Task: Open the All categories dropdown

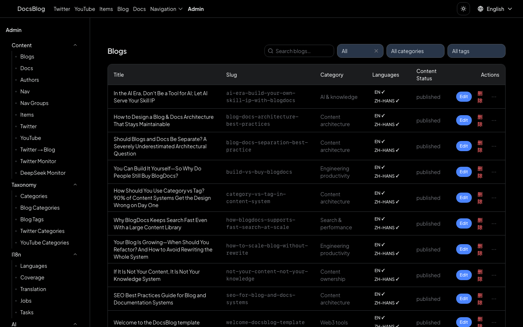Action: click(415, 51)
